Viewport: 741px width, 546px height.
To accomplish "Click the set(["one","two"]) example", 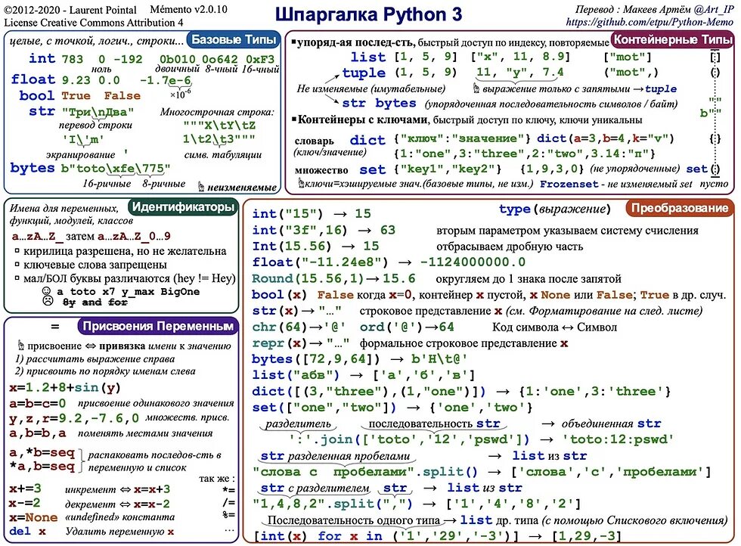I will click(x=324, y=408).
